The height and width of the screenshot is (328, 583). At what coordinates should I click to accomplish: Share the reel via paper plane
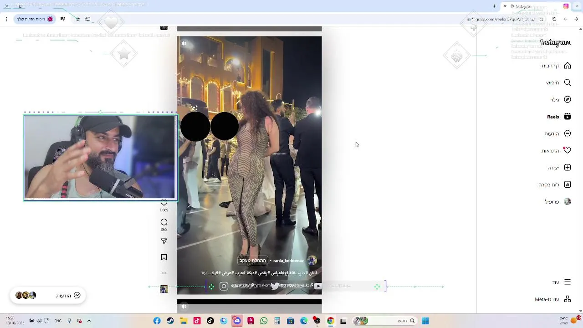[x=164, y=241]
